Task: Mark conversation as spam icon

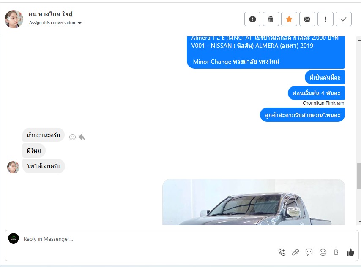Action: [252, 19]
